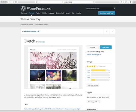136x112 pixels.
Task: Click the 2 stars rating link
Action: tap(88, 78)
